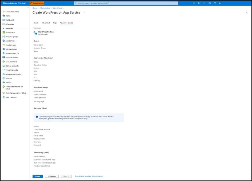Open Download a template for automation link

pyautogui.click(x=89, y=176)
